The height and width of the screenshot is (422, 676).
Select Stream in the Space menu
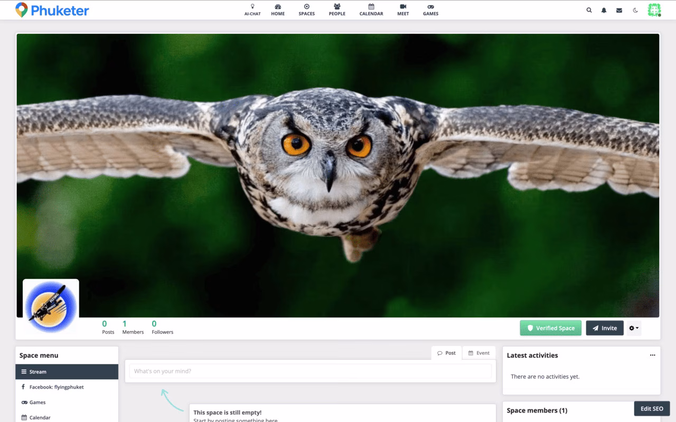click(67, 372)
